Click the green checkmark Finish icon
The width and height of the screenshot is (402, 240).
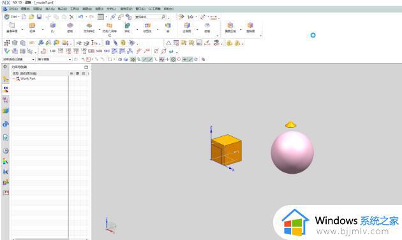pos(6,51)
